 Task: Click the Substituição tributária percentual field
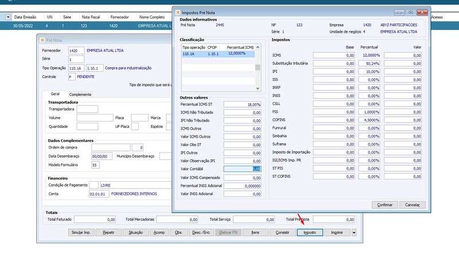coord(369,64)
